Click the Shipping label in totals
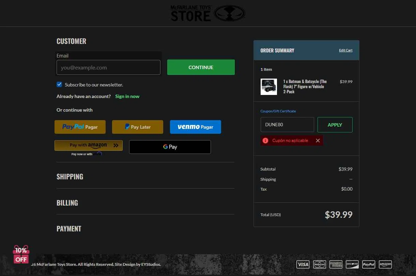416x276 pixels. click(268, 179)
